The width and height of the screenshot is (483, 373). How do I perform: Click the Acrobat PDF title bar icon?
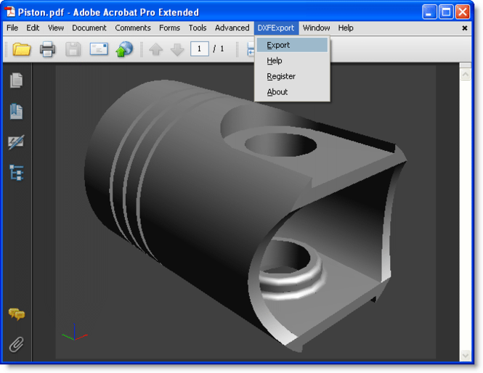(10, 12)
